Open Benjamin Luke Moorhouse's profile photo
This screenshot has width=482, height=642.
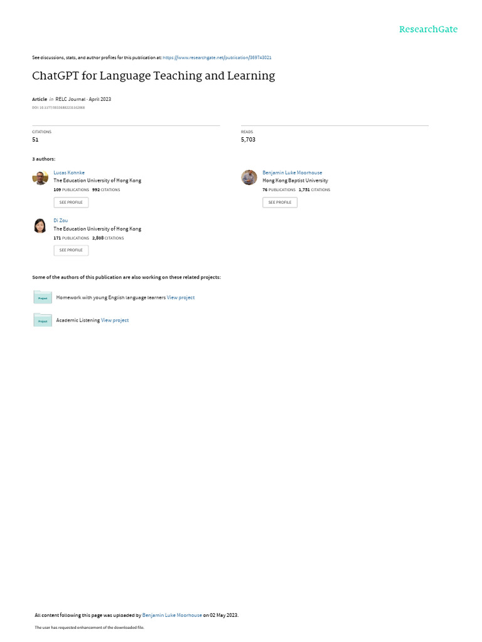(249, 177)
